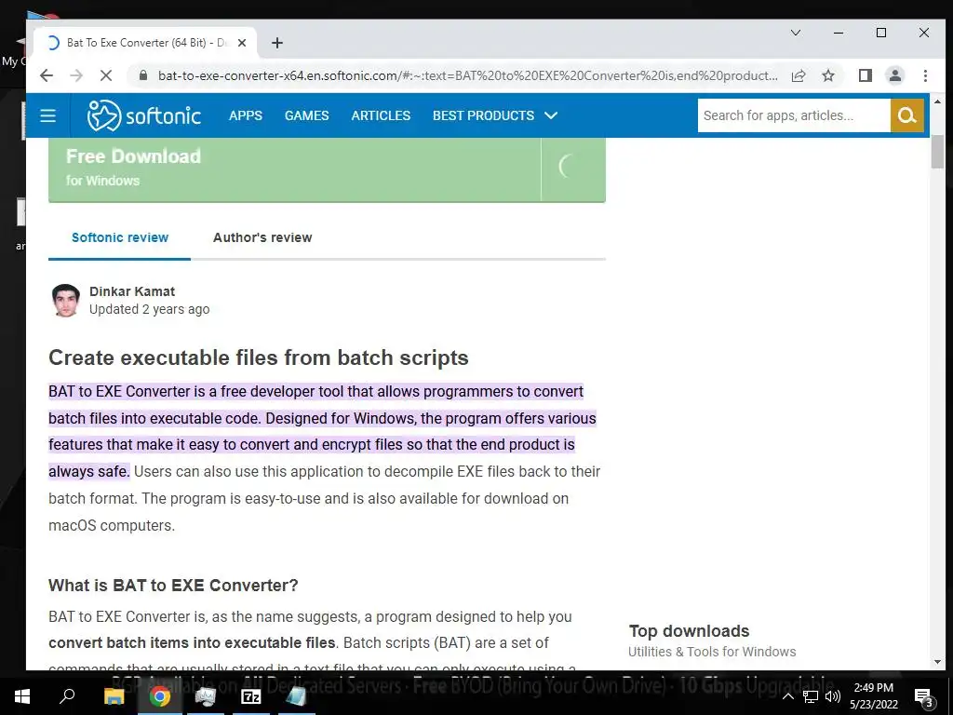
Task: Click the Chrome taskbar icon
Action: click(x=159, y=696)
